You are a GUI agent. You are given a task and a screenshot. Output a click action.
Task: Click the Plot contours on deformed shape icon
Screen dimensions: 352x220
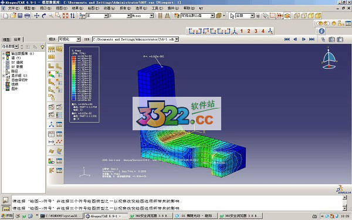52,75
